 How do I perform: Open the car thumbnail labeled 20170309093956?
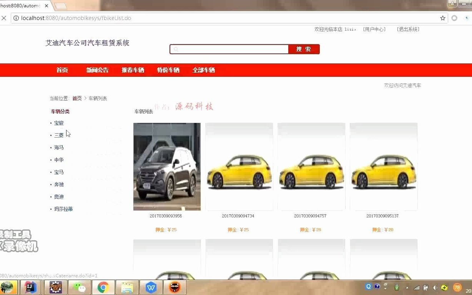166,166
